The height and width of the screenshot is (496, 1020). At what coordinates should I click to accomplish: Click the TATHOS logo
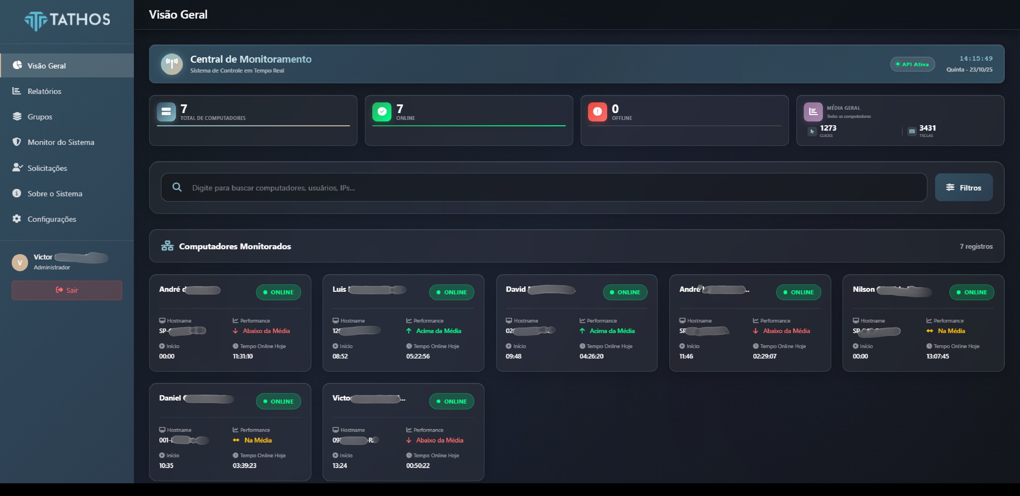[x=67, y=21]
